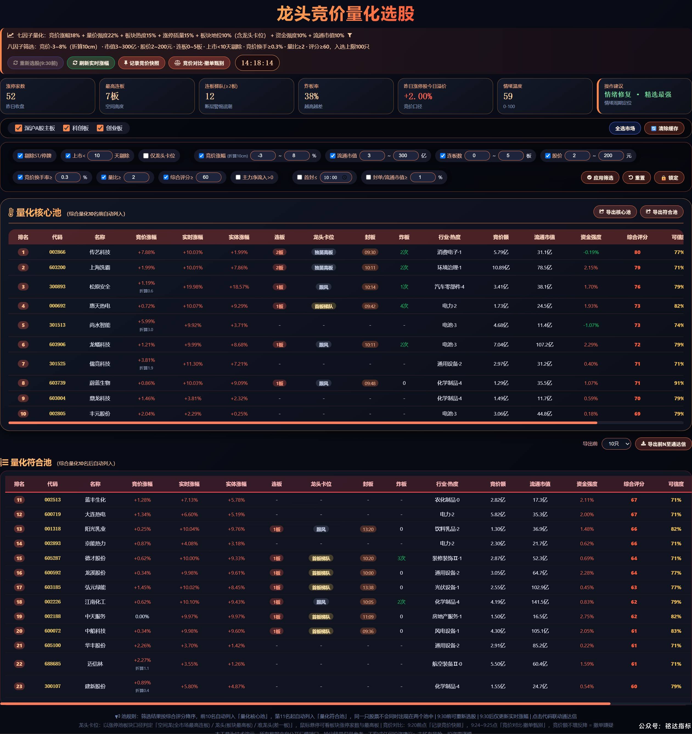This screenshot has height=734, width=692.
Task: Click 重置 filter button
Action: pyautogui.click(x=637, y=177)
